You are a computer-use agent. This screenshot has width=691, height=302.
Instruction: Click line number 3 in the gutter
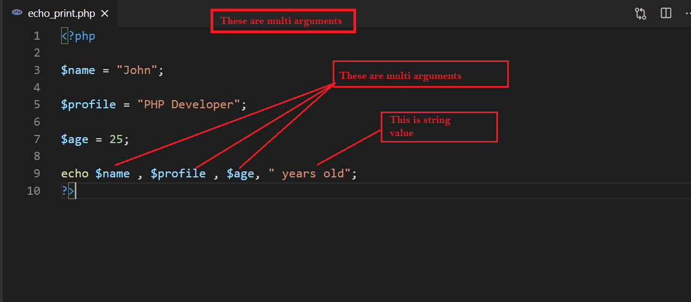(37, 70)
